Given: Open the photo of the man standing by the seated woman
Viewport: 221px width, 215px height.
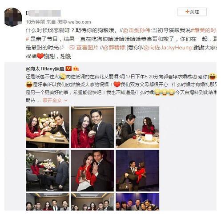Looking at the screenshot, I should coord(48,170).
